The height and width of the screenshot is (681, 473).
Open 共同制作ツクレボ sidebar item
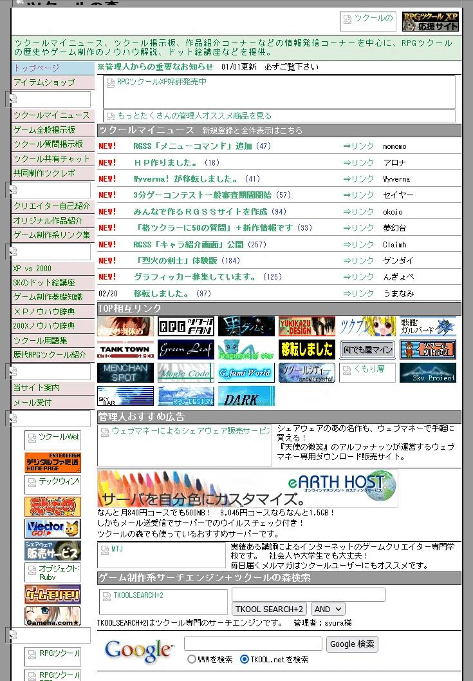tap(44, 173)
